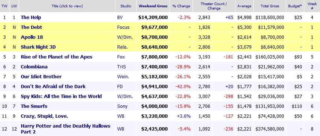The height and width of the screenshot is (136, 320).
Task: View Rise of the Planet of the Apes
Action: point(56,57)
